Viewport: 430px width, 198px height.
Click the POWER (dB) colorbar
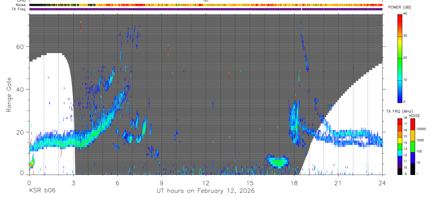point(400,58)
